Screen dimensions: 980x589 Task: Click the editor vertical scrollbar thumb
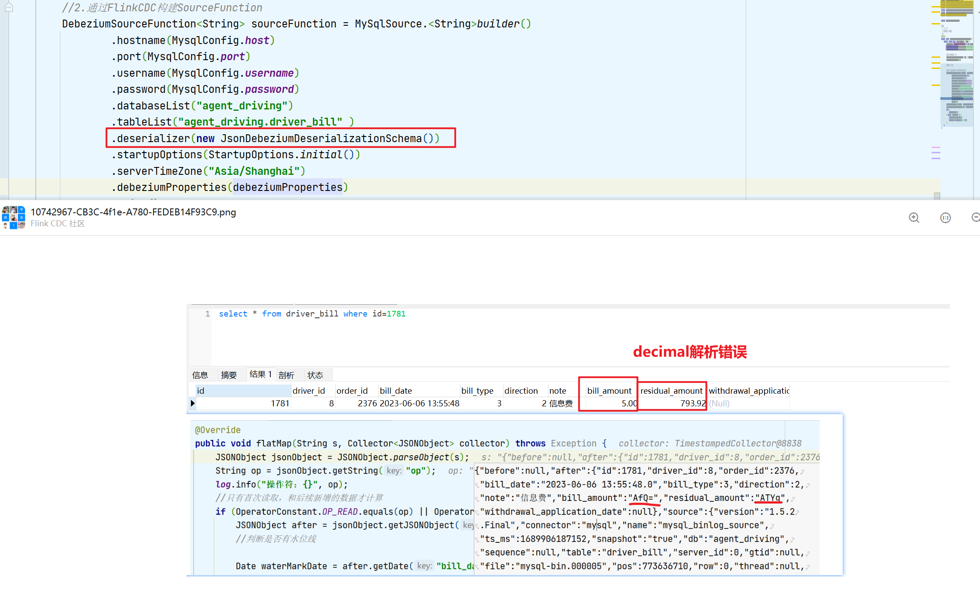pyautogui.click(x=937, y=196)
